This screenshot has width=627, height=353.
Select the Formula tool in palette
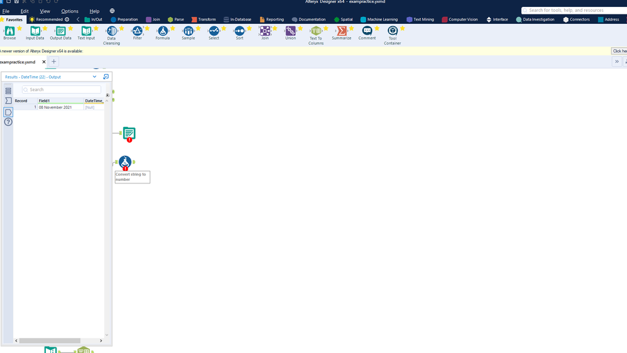(x=163, y=31)
